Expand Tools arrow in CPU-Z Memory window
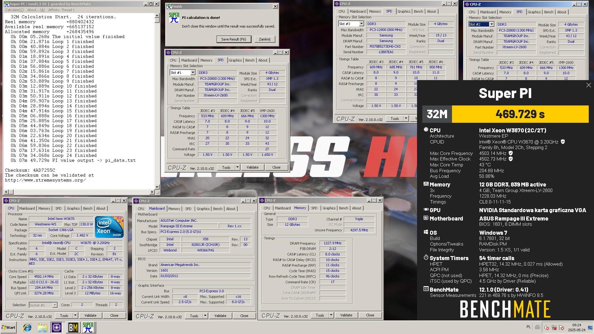594x334 pixels. (331, 315)
